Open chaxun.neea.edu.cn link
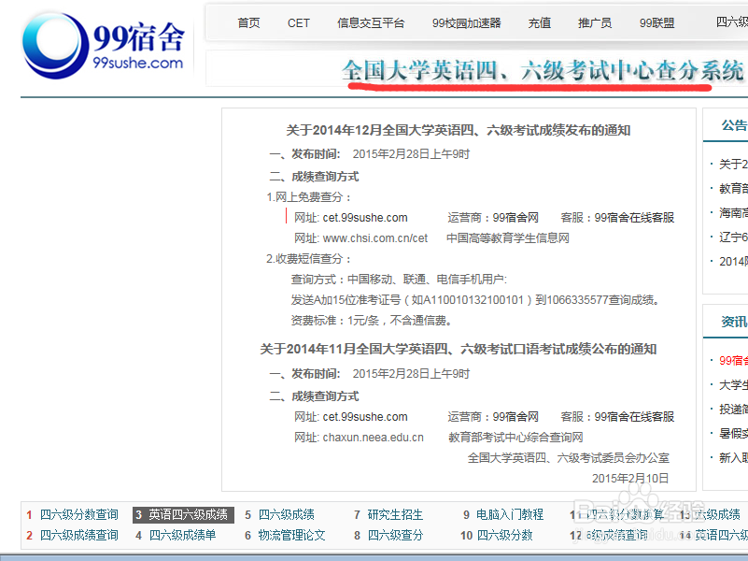 pyautogui.click(x=373, y=438)
